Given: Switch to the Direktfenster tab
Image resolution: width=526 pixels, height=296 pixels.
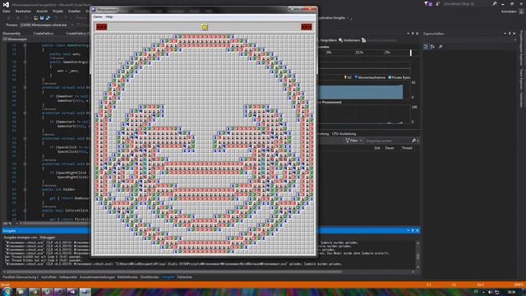Looking at the screenshot, I should coord(150,277).
